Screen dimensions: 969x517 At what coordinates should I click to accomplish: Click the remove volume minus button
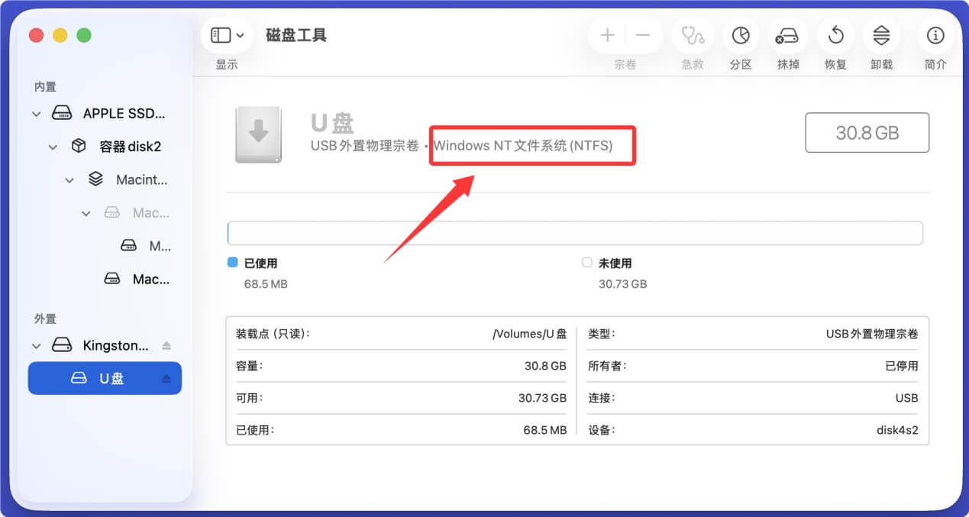click(642, 35)
